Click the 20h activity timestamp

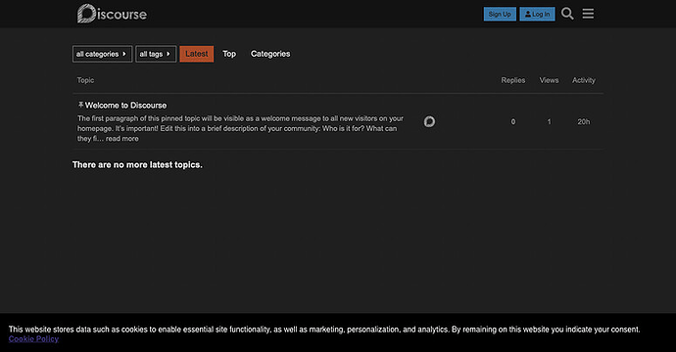[x=584, y=122]
